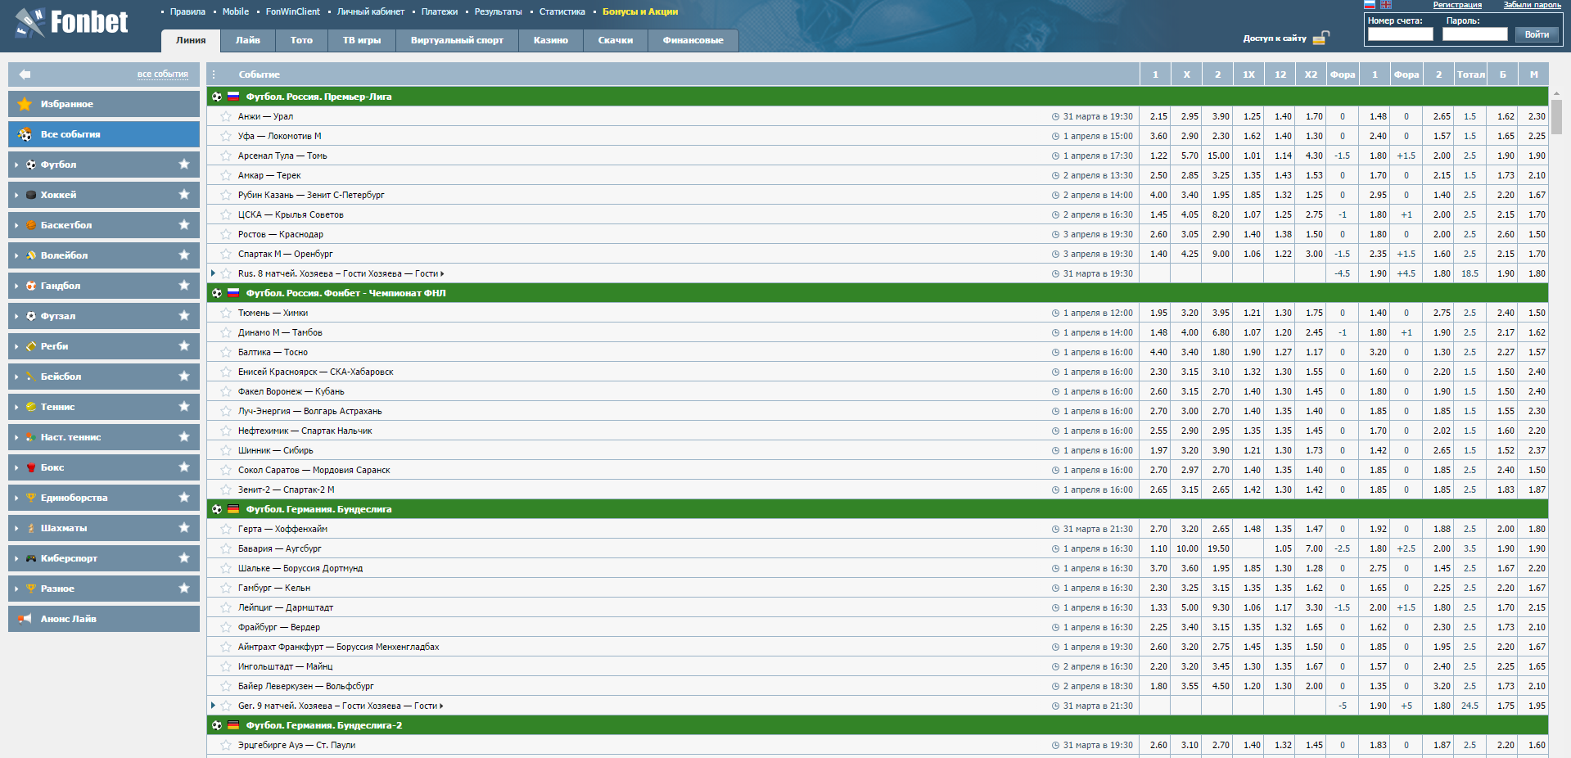Open the Правила link
Viewport: 1571px width, 758px height.
pyautogui.click(x=187, y=11)
